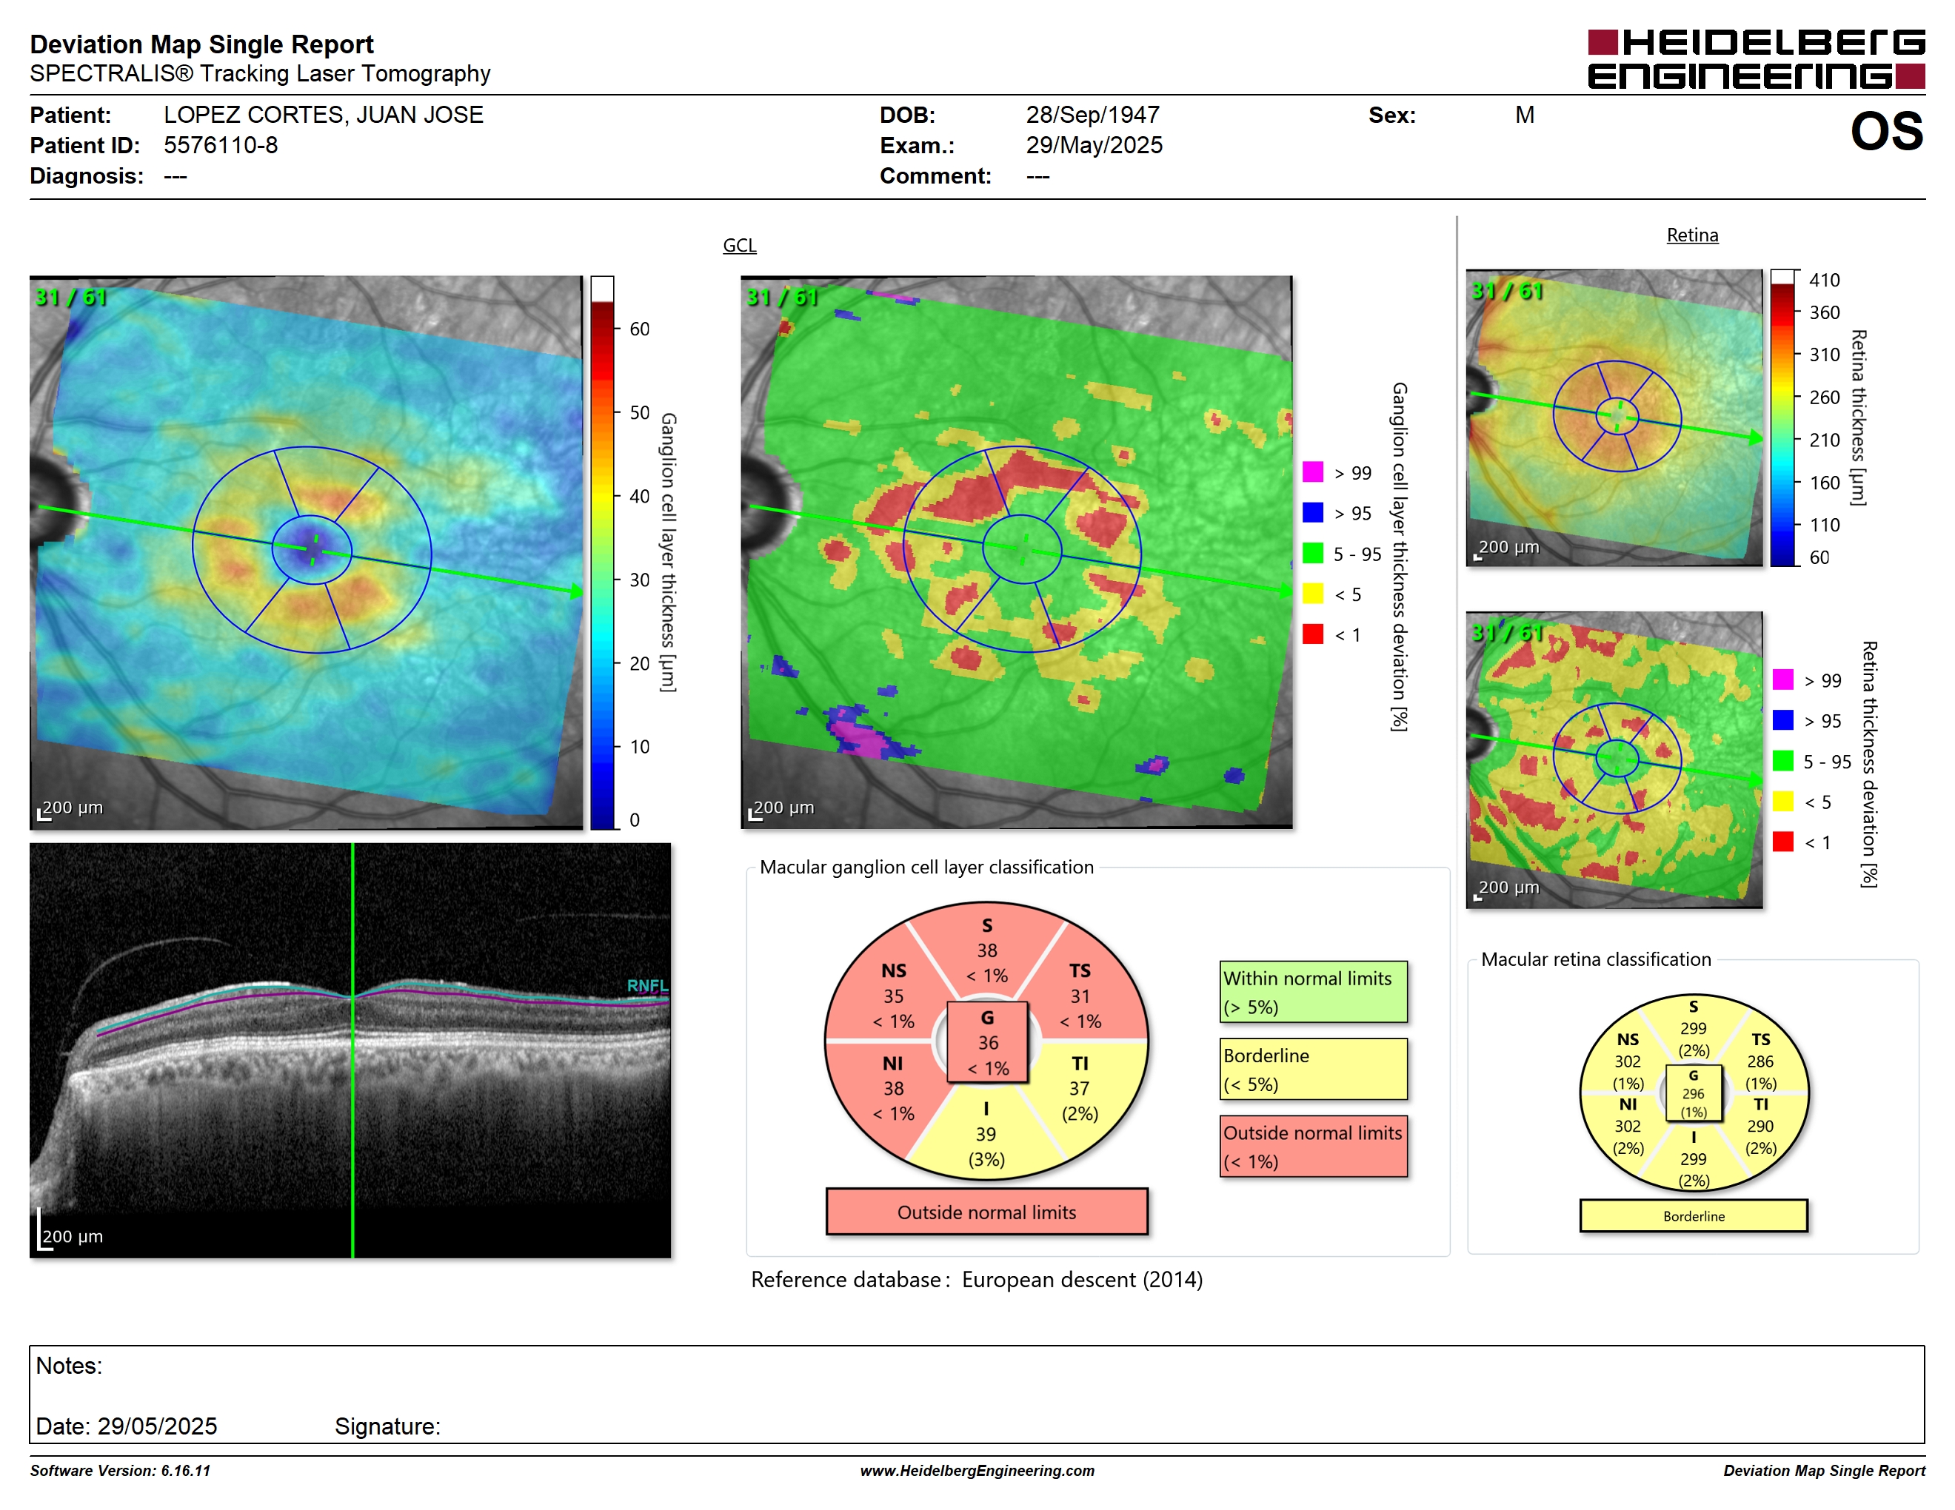1955x1510 pixels.
Task: Click the OS eye indicator
Action: (x=1887, y=132)
